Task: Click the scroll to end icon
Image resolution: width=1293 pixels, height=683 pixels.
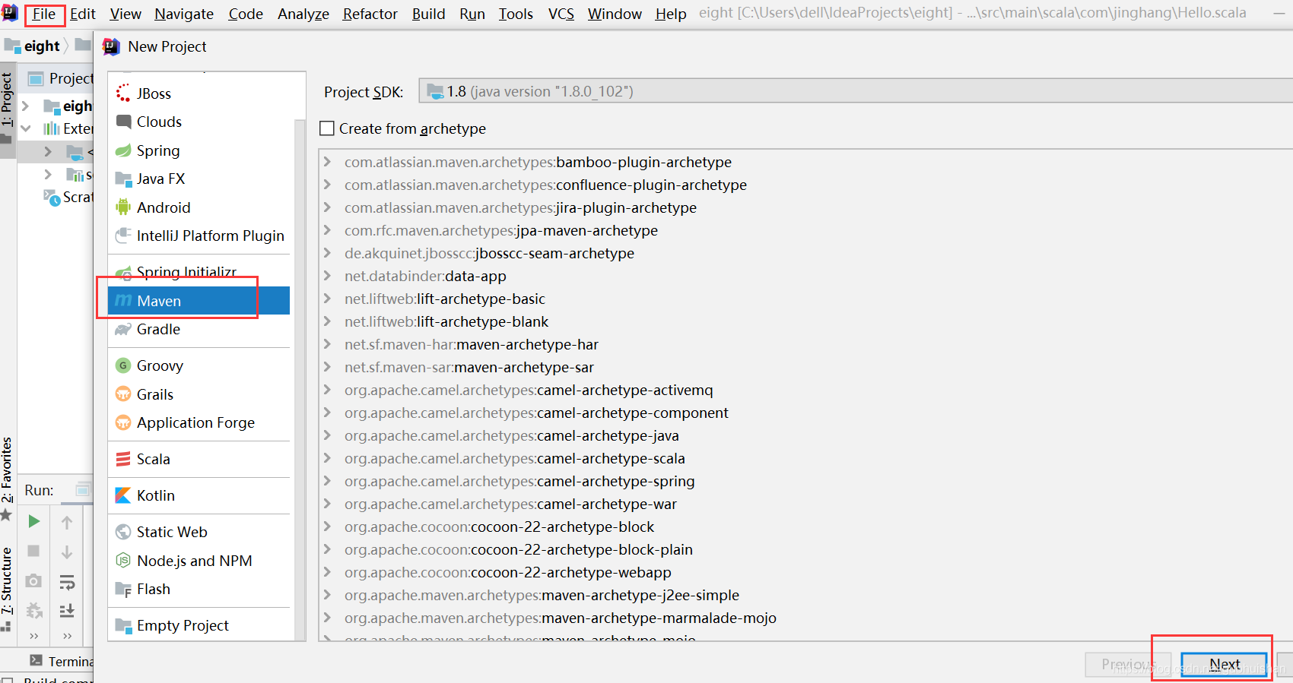Action: point(67,611)
